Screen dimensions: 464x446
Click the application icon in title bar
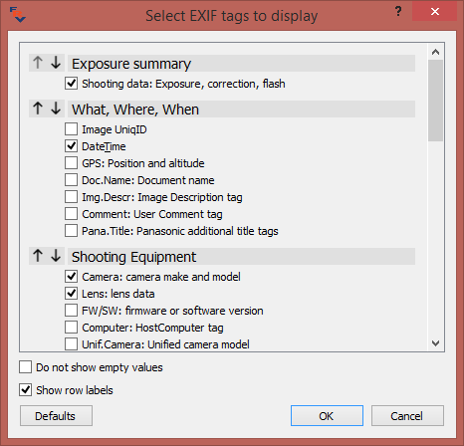tap(18, 15)
